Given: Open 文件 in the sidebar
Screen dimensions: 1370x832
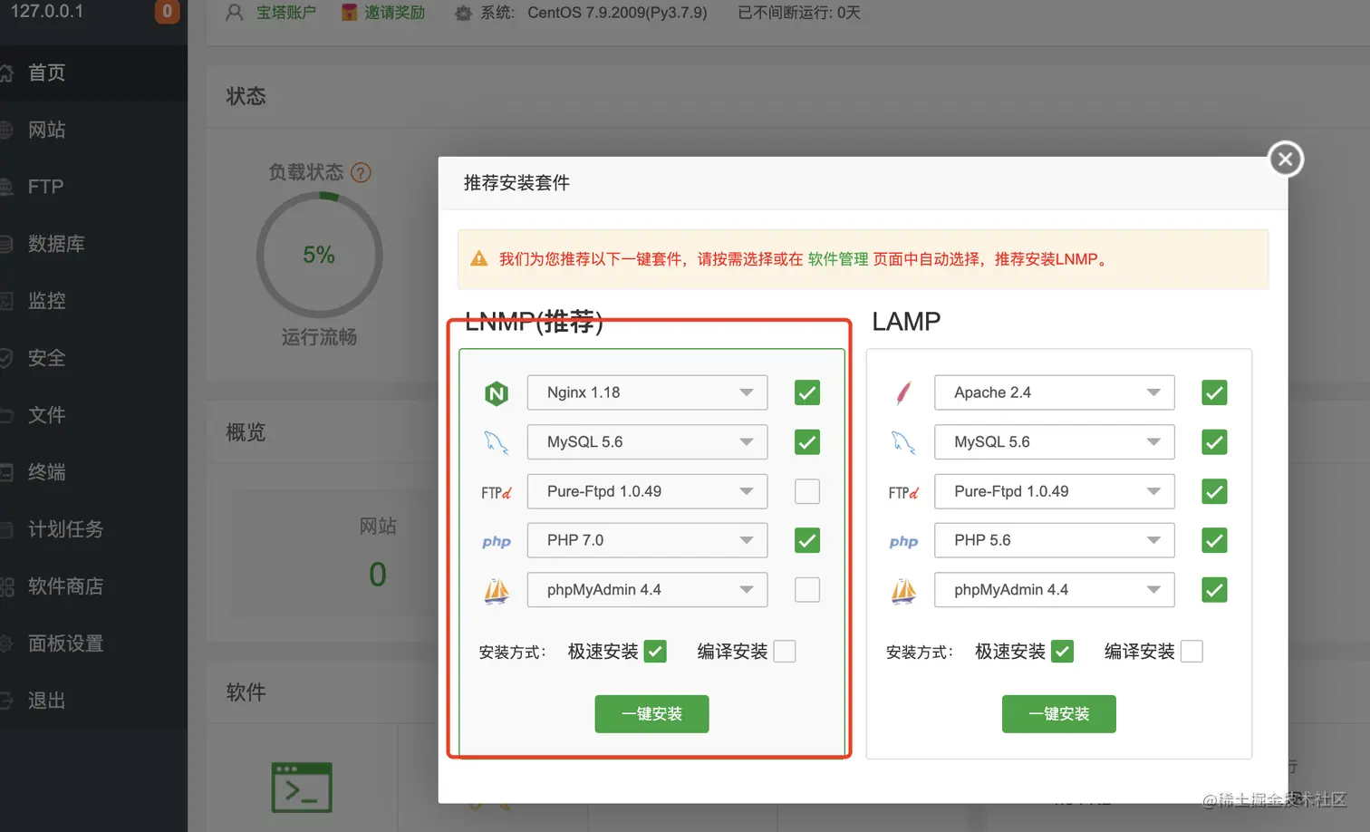Looking at the screenshot, I should (93, 415).
